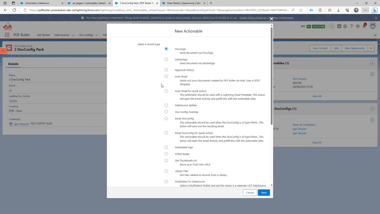The width and height of the screenshot is (380, 214).
Task: Open the Bing chat sidebar icon
Action: [375, 10]
